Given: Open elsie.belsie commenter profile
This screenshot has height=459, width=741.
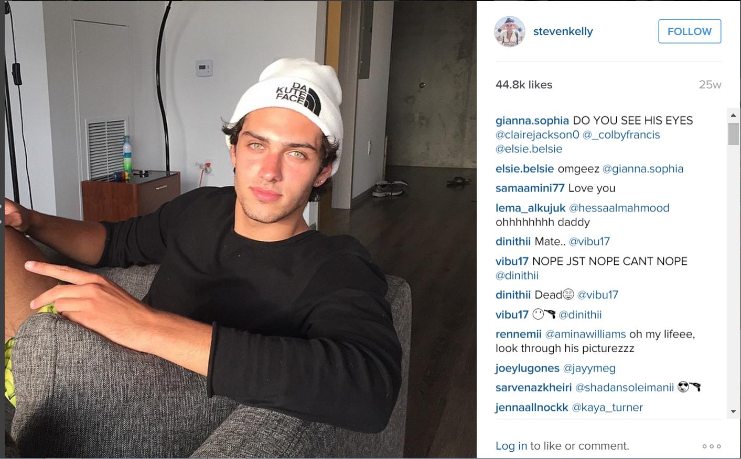Looking at the screenshot, I should tap(524, 169).
